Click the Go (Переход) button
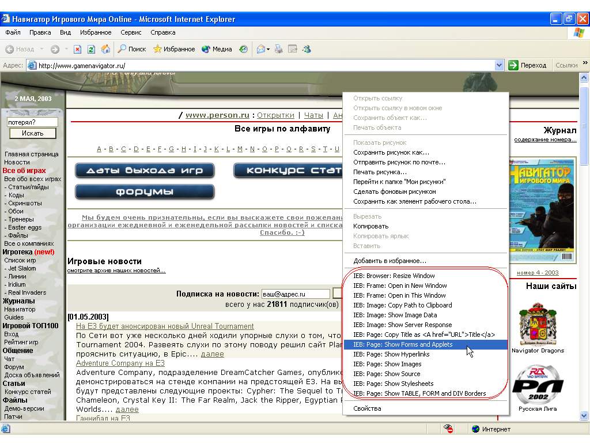The width and height of the screenshot is (590, 443). click(x=528, y=65)
